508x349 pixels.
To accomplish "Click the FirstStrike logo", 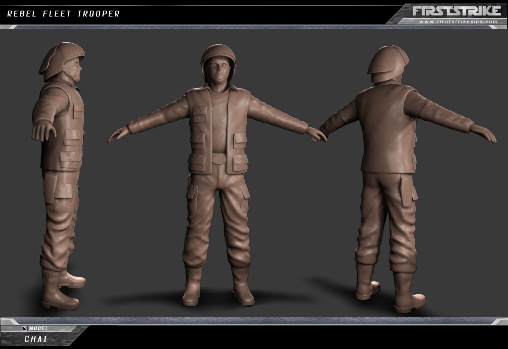I will coord(456,11).
